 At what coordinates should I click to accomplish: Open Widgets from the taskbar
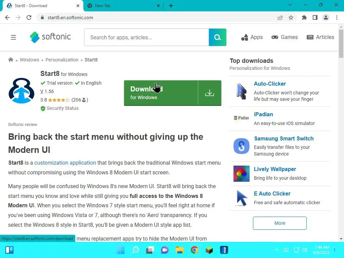(x=9, y=250)
